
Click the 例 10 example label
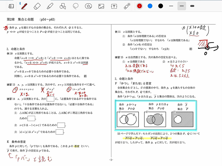[10, 53]
